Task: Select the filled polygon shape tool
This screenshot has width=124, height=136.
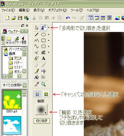Action: (43, 53)
